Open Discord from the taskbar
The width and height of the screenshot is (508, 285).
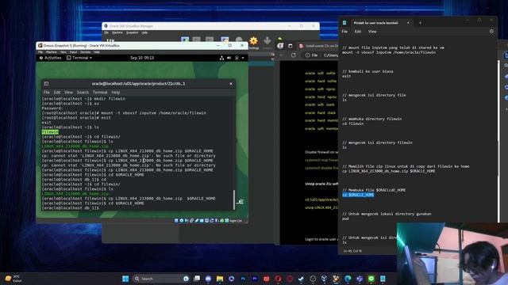coord(208,279)
